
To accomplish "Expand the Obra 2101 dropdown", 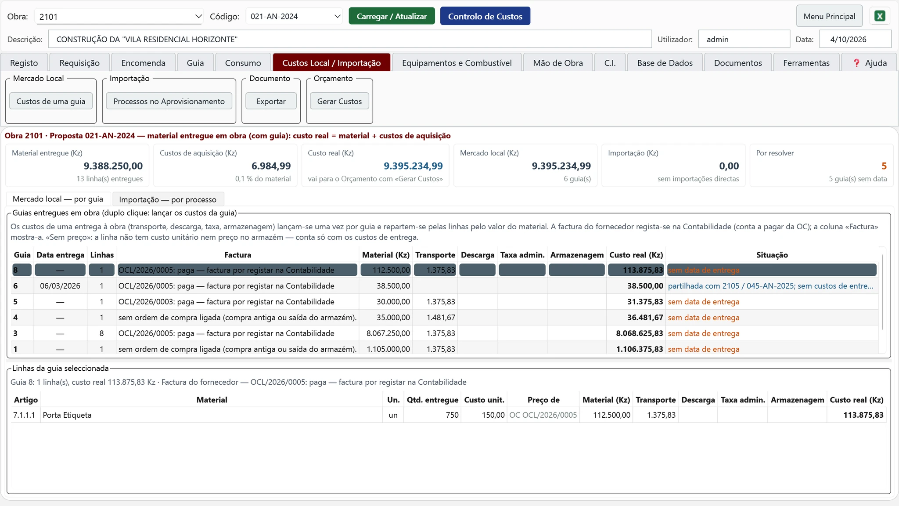I will pyautogui.click(x=119, y=17).
